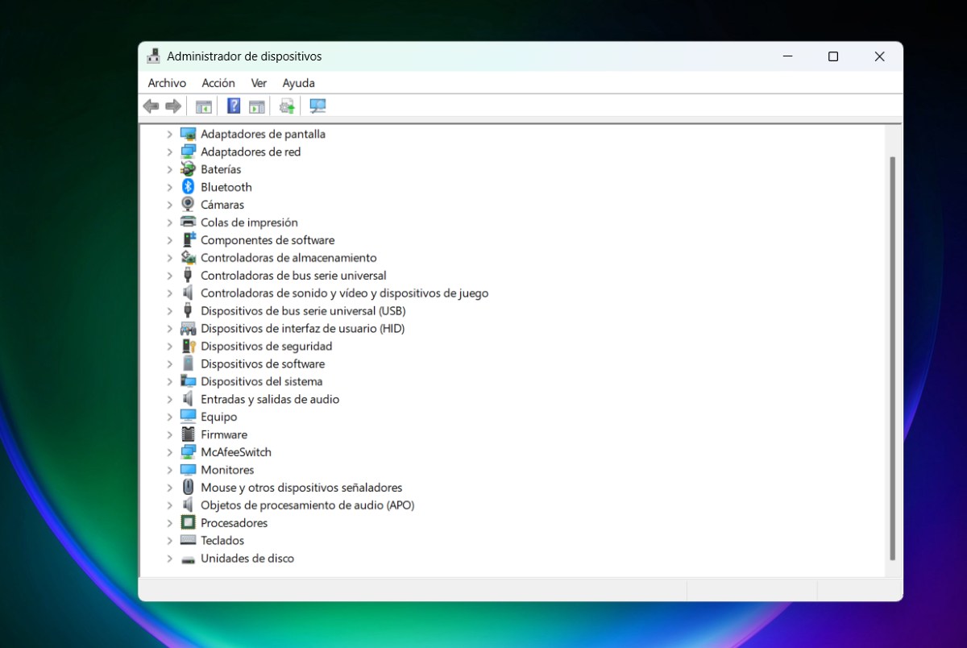Click the Procesadores CPU icon
The width and height of the screenshot is (967, 648).
click(x=188, y=523)
